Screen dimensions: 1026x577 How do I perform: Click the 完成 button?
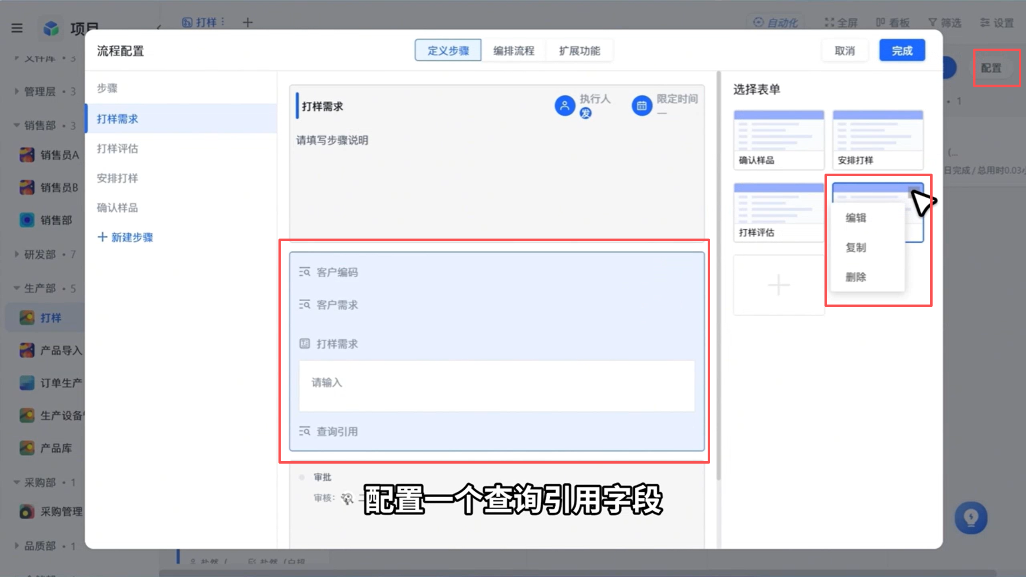point(902,50)
